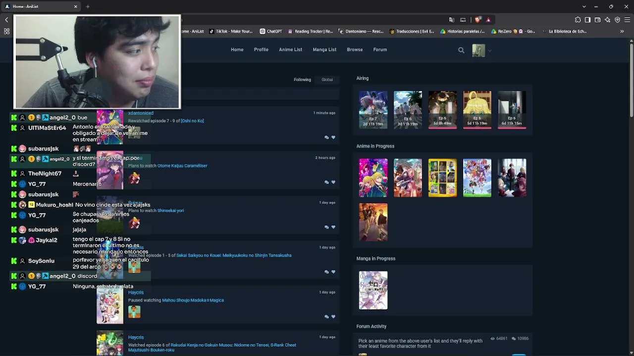Viewport: 634px width, 356px height.
Task: Like the Shinsekai yori activity
Action: 333,227
